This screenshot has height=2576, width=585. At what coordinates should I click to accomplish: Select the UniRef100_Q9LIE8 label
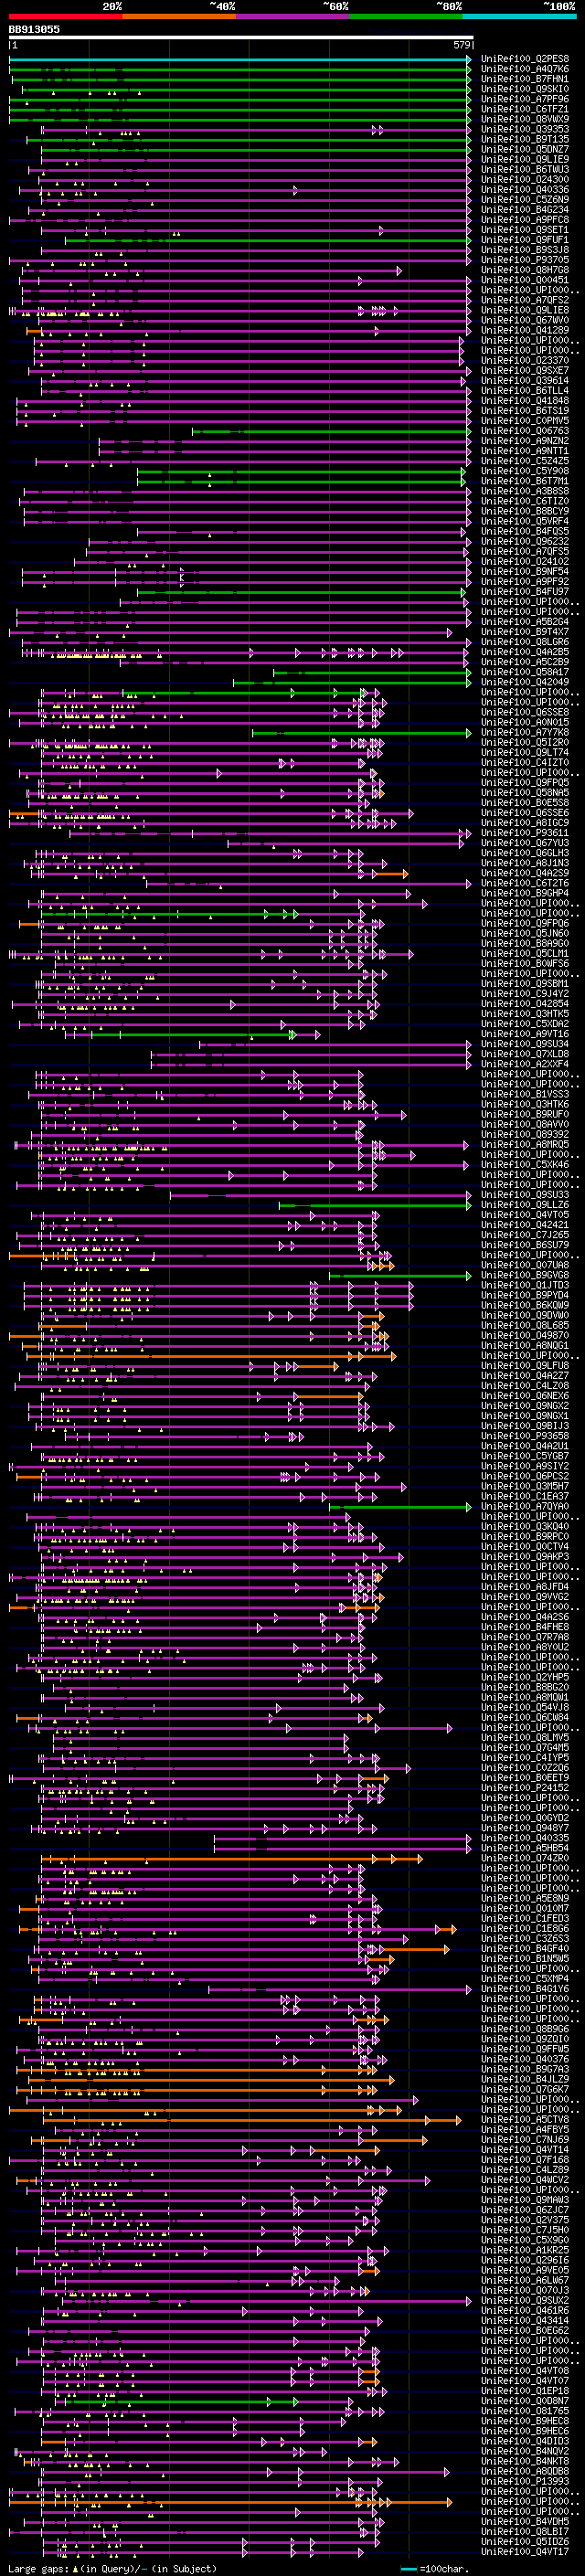coord(525,310)
